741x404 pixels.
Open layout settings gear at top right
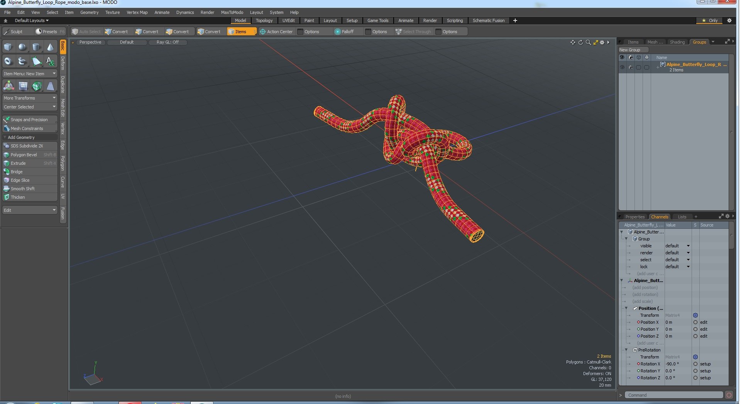click(729, 20)
